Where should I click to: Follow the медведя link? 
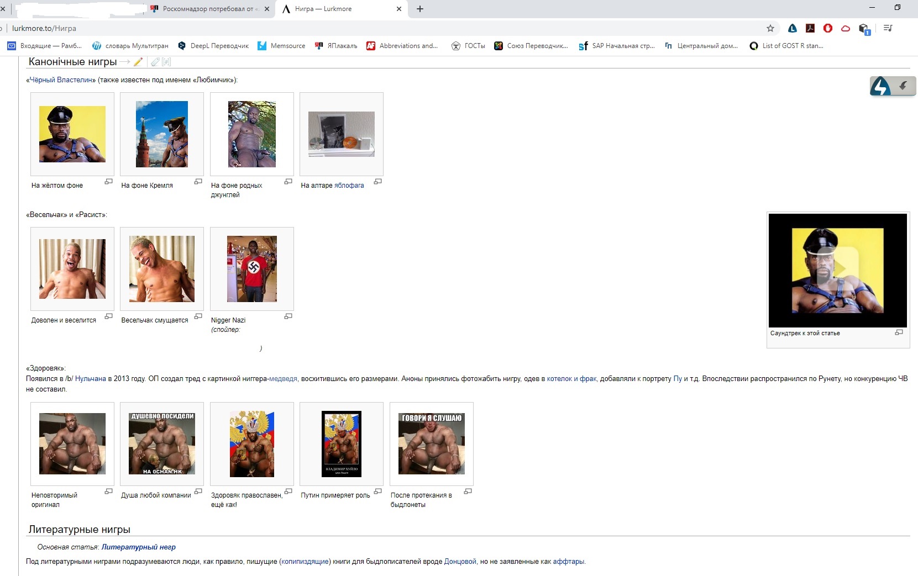pos(283,379)
